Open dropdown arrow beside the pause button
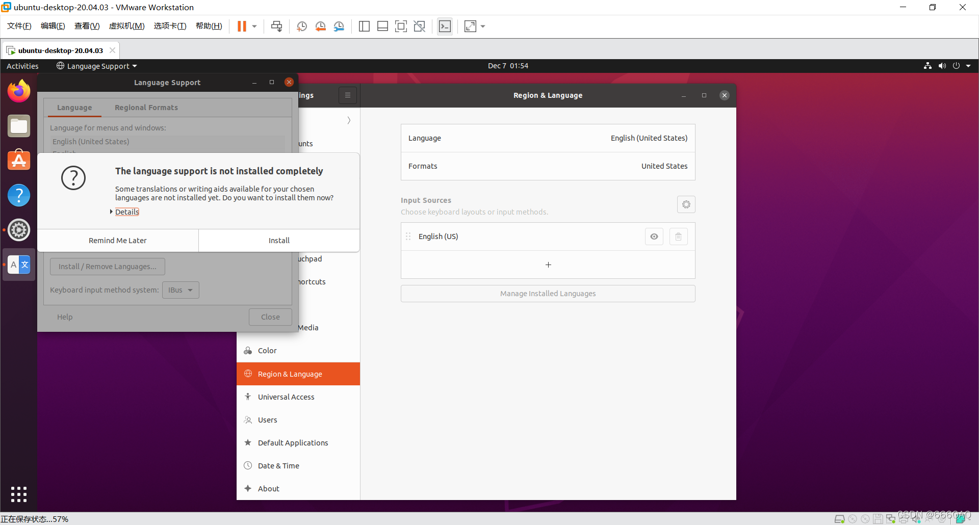Screen dimensions: 979x525 coord(254,26)
